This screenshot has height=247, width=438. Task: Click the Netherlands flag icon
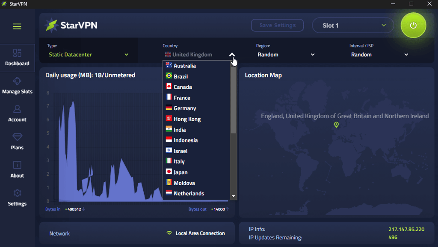[169, 193]
